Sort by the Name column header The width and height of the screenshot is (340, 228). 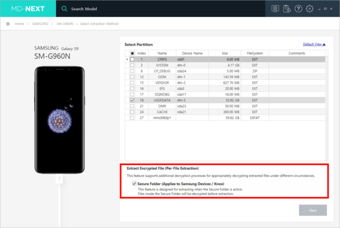[x=162, y=53]
